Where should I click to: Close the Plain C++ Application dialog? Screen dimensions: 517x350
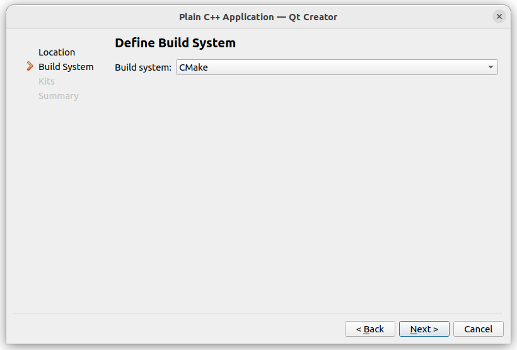[x=499, y=16]
